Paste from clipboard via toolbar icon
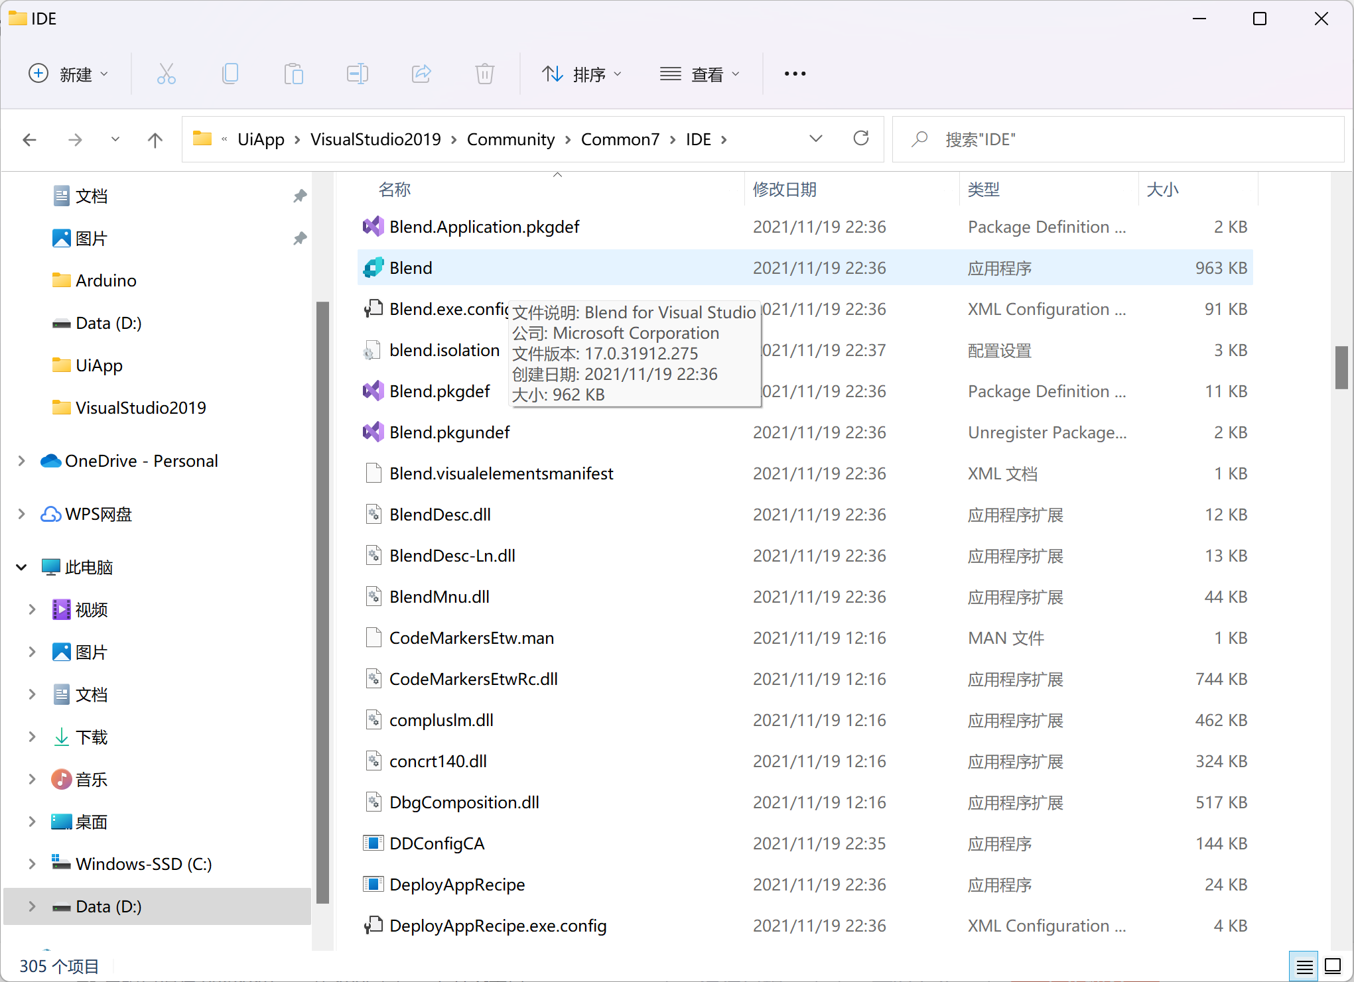The image size is (1354, 982). tap(293, 74)
